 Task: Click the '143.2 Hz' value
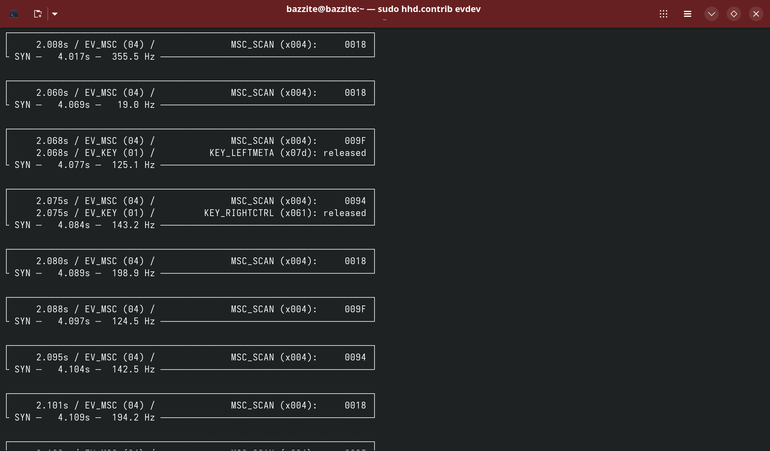click(133, 225)
